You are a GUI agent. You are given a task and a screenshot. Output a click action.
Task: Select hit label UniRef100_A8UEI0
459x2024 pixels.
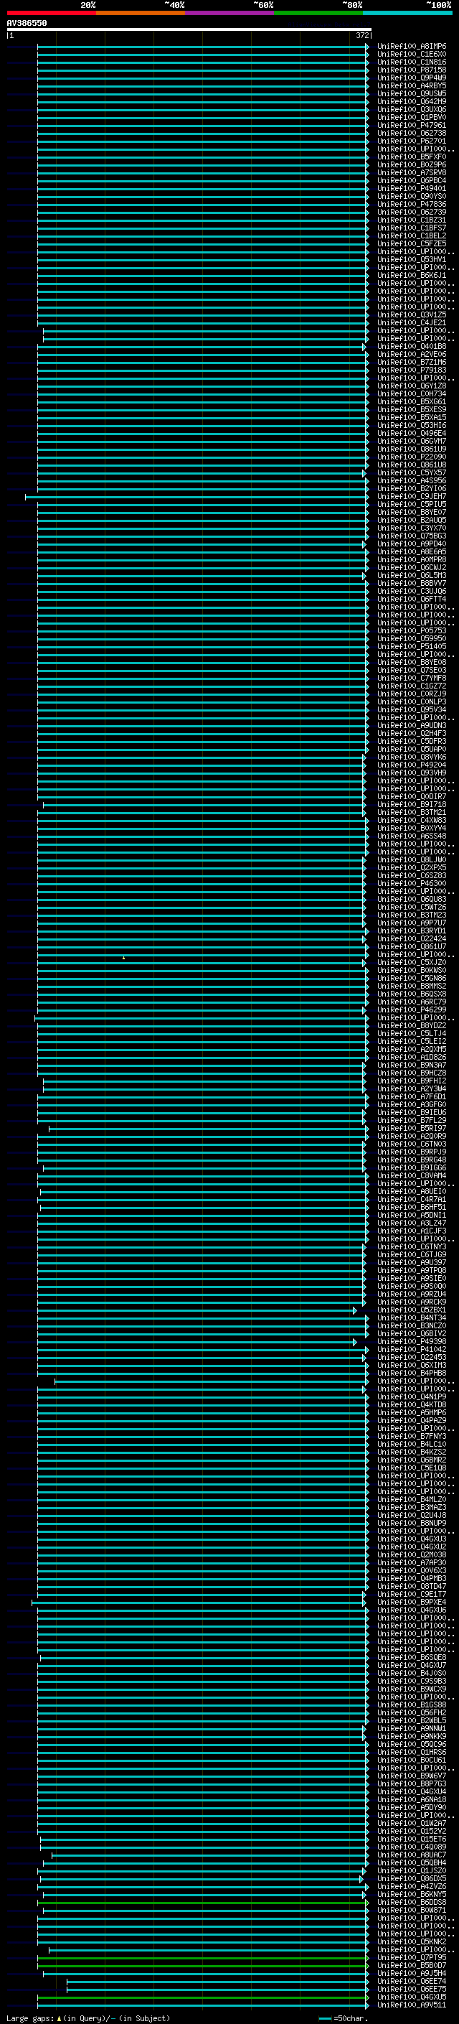click(x=411, y=1191)
